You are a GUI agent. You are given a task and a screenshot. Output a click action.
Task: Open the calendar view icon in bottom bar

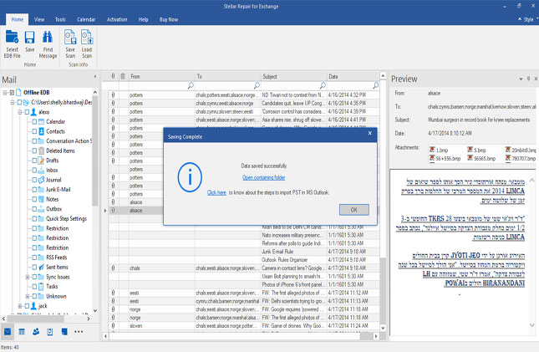coord(22,332)
